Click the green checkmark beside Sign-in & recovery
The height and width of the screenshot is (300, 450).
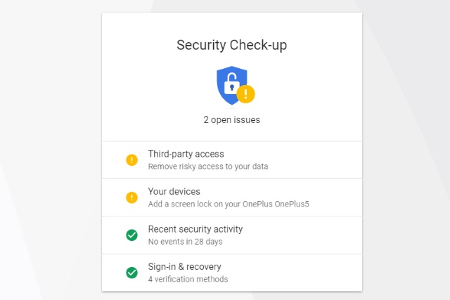point(131,273)
